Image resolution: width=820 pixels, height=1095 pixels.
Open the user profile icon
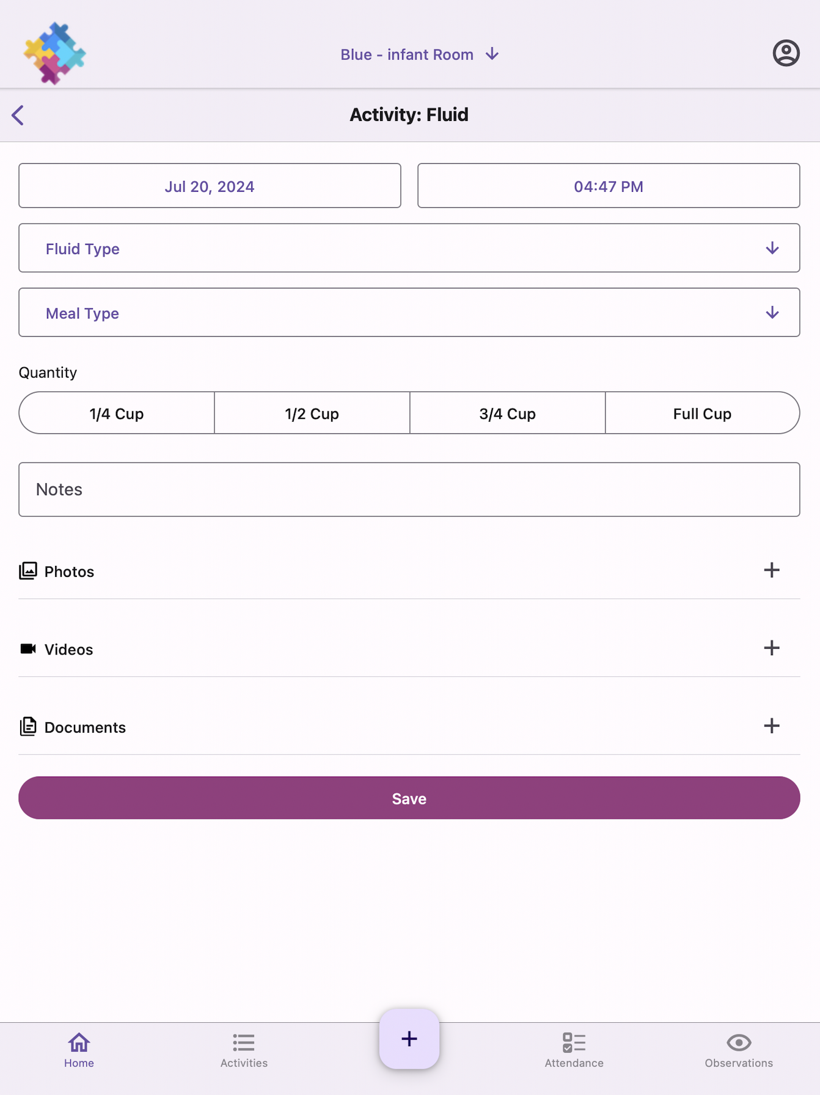[786, 53]
